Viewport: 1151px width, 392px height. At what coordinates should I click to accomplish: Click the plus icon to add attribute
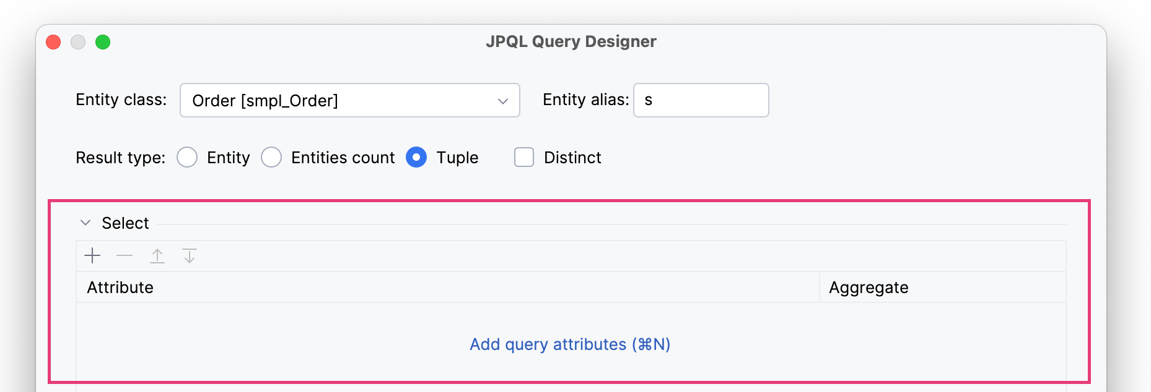(92, 256)
